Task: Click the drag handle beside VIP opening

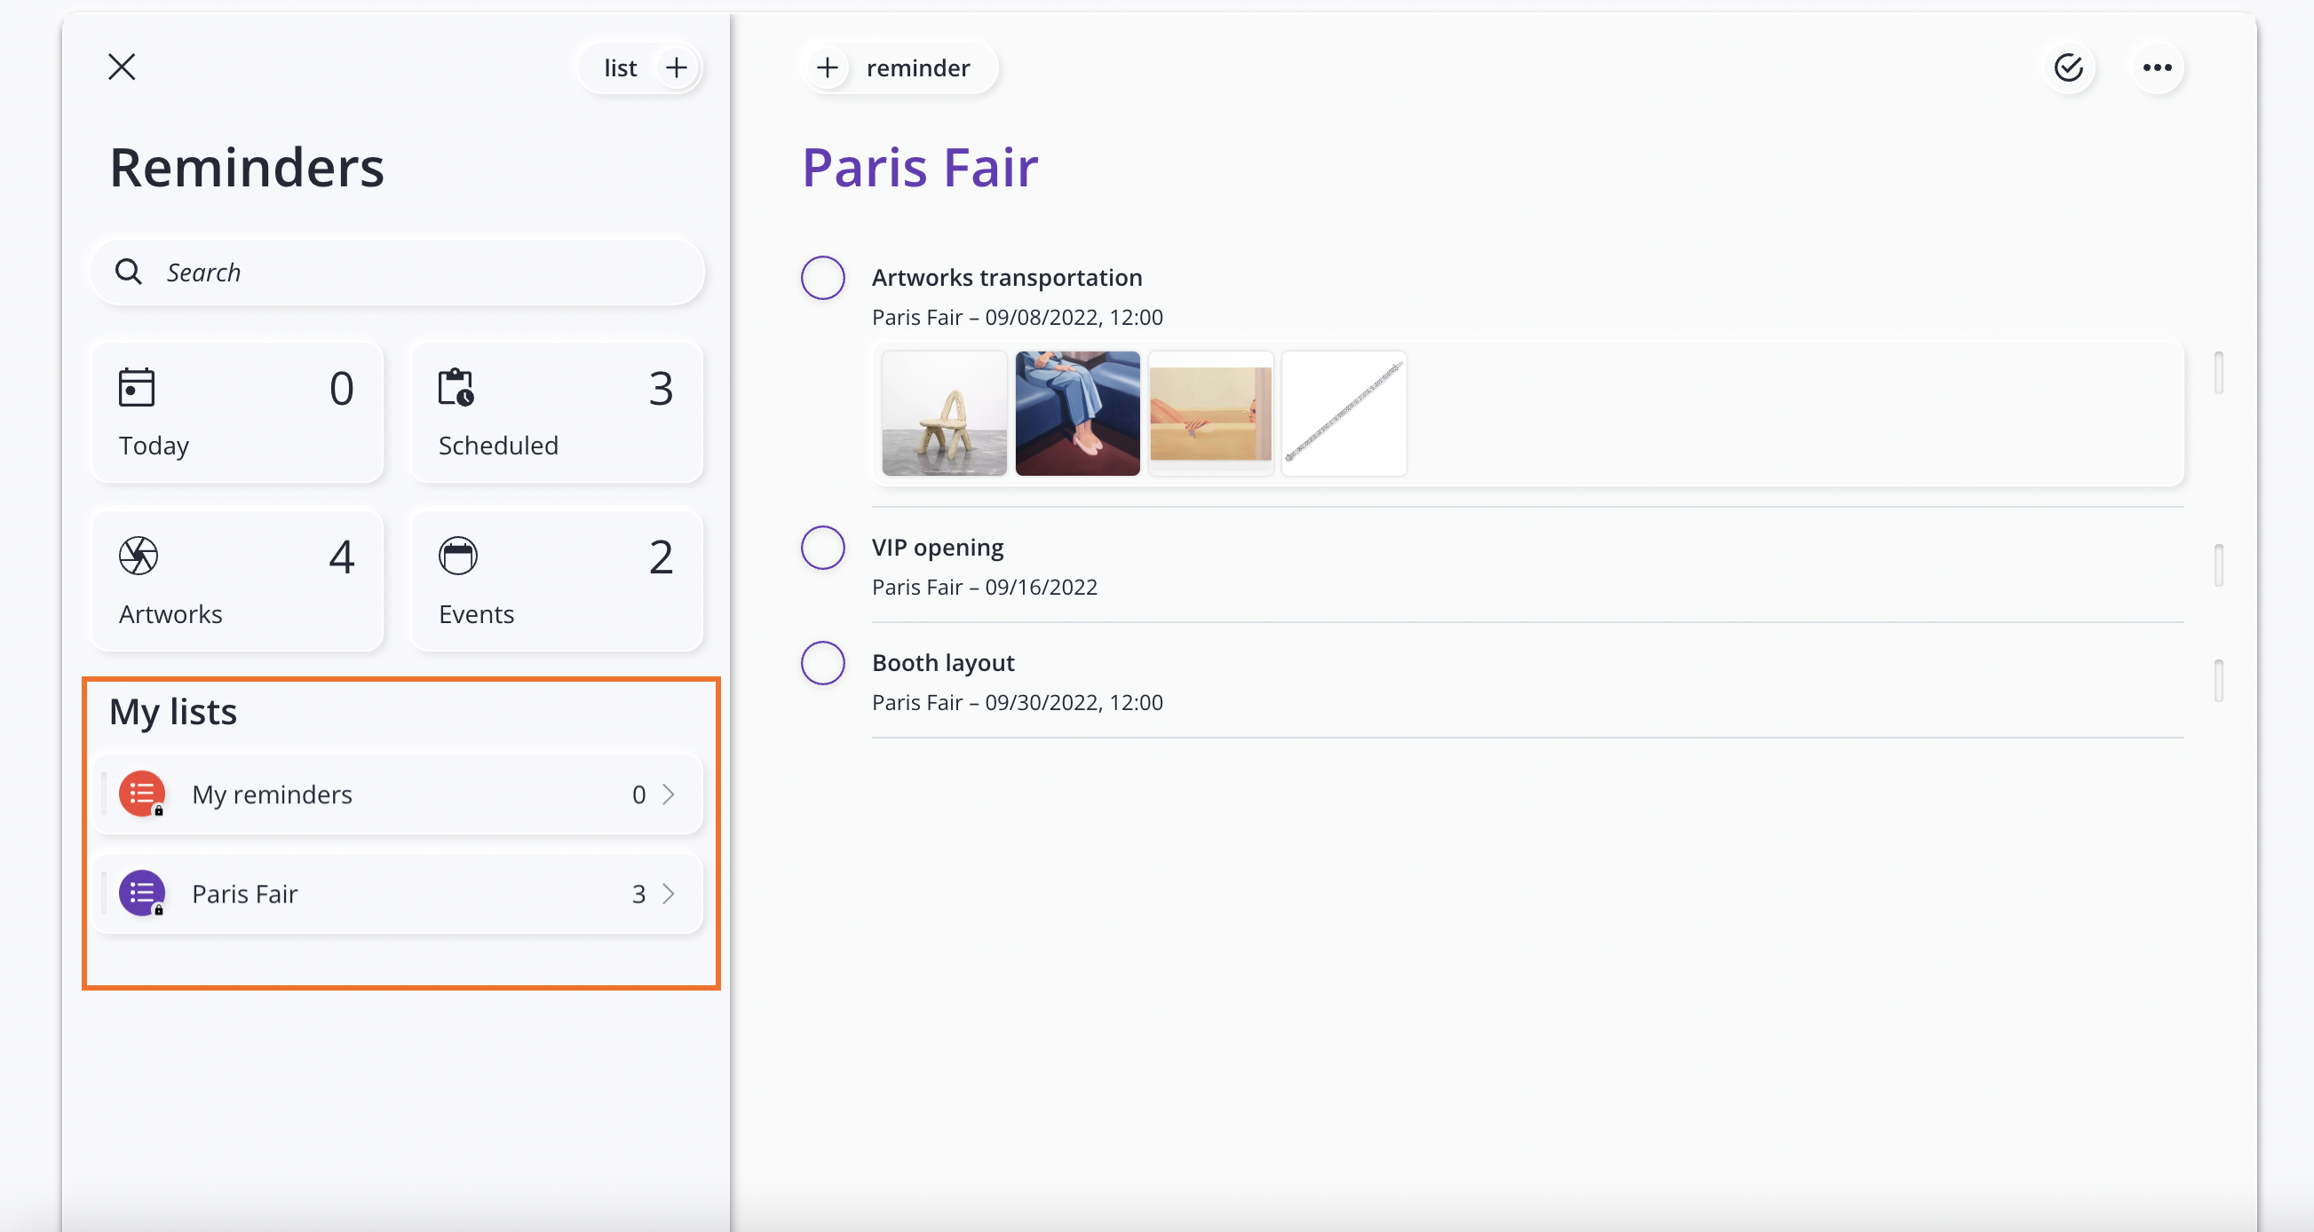Action: pyautogui.click(x=2218, y=565)
